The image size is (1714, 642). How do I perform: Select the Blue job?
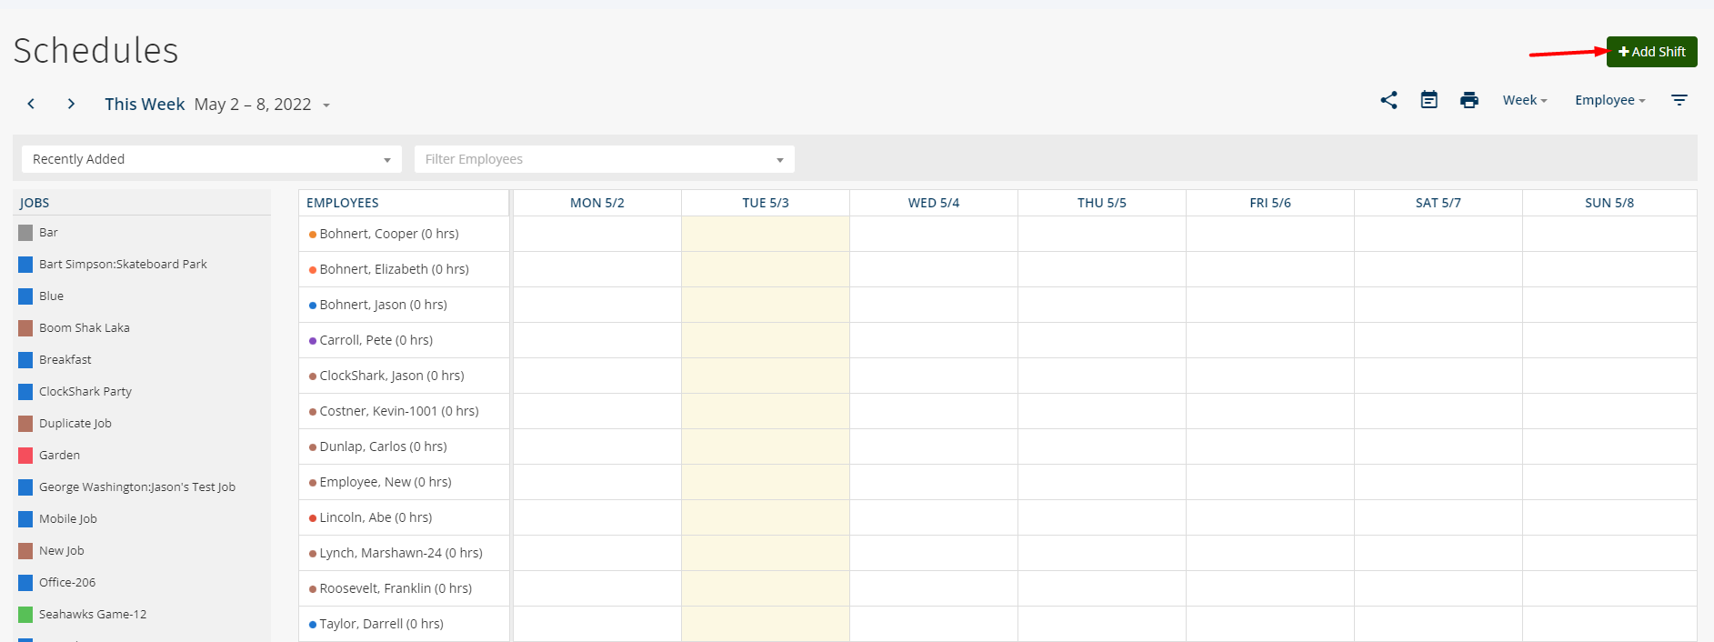pyautogui.click(x=51, y=296)
